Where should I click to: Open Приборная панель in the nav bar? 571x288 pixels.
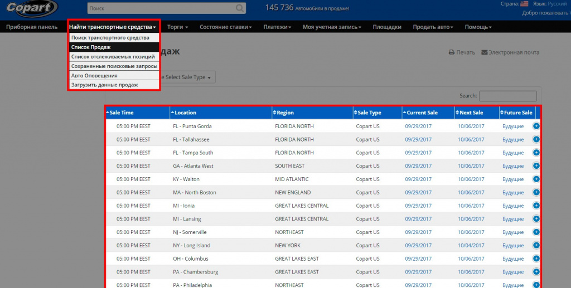[32, 27]
